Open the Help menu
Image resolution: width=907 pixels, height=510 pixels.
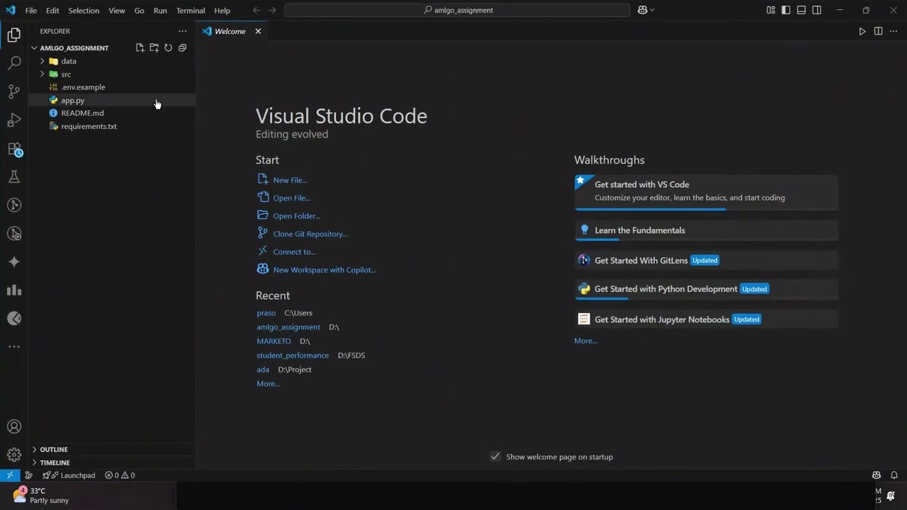tap(222, 11)
